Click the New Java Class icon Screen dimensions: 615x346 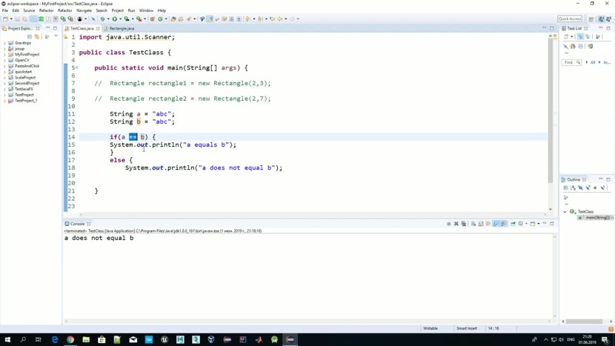[160, 19]
